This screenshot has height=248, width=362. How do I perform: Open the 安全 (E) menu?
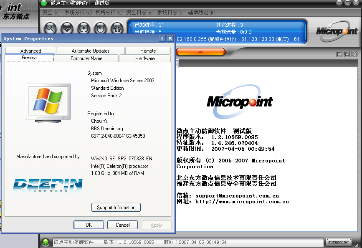51,13
